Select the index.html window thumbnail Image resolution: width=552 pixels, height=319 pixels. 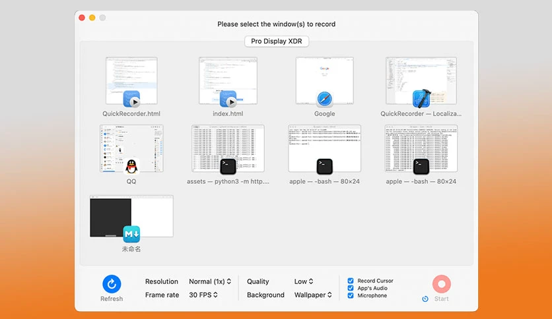click(228, 81)
